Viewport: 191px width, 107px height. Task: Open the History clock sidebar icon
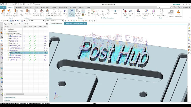[x=2, y=74]
